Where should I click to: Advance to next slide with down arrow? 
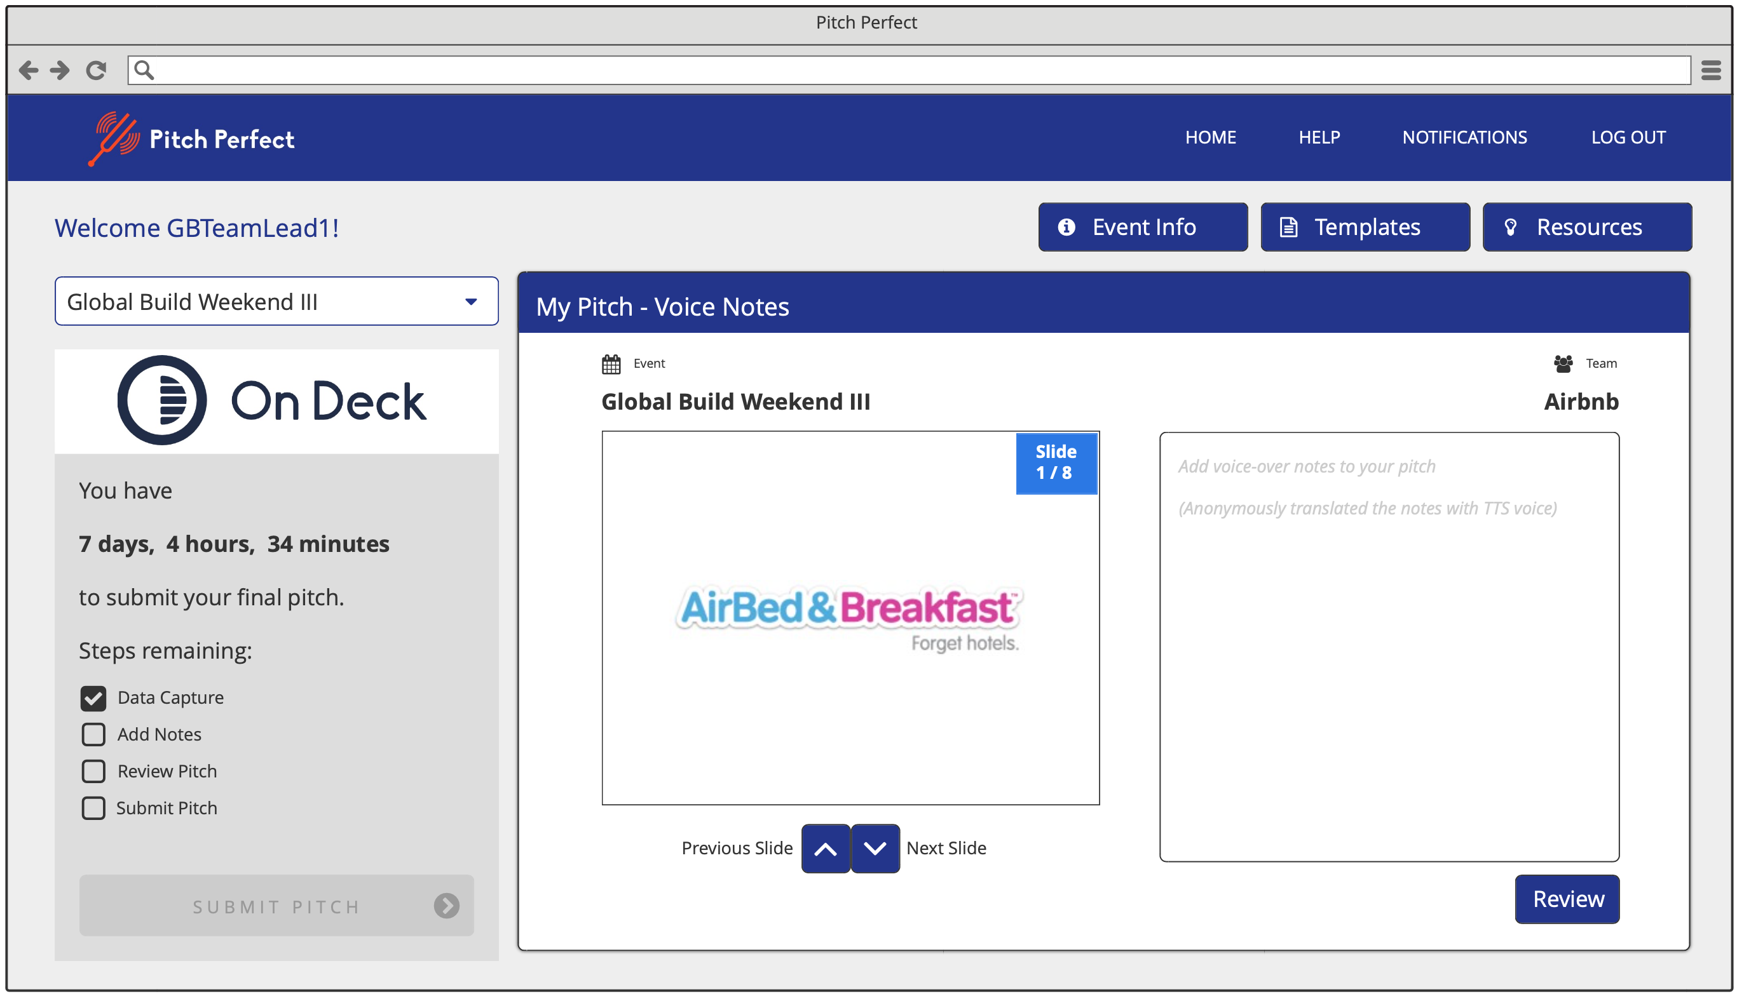[875, 849]
